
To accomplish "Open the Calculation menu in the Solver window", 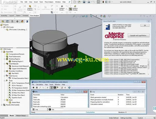I will tap(39, 84).
